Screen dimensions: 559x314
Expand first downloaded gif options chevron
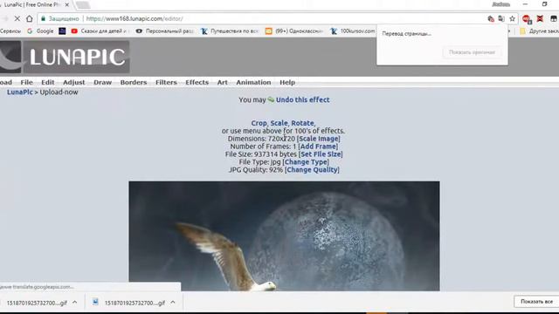74,303
